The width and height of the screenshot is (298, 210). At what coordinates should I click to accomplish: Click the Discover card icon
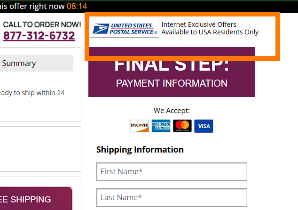click(x=140, y=126)
